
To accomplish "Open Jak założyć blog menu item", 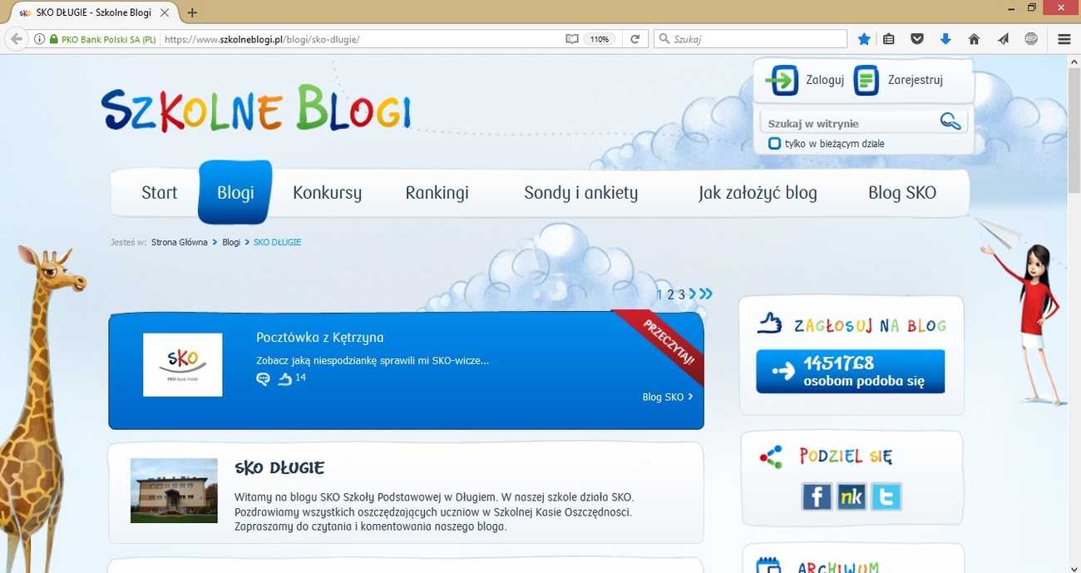I will click(x=758, y=193).
